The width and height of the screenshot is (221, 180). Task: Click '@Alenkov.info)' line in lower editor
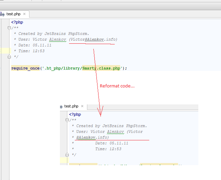point(92,137)
